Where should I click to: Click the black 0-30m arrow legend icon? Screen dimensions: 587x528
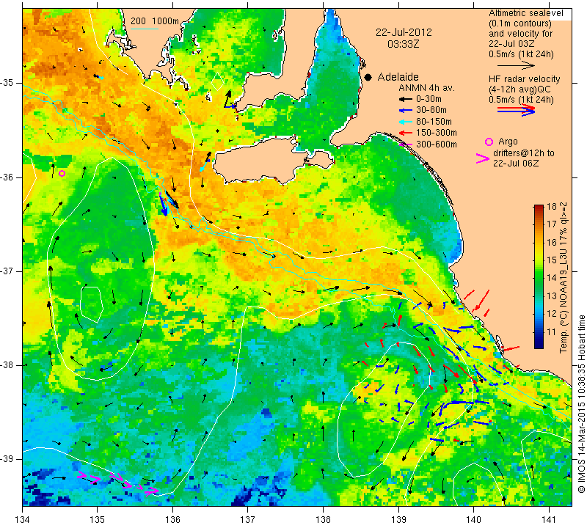coord(405,100)
